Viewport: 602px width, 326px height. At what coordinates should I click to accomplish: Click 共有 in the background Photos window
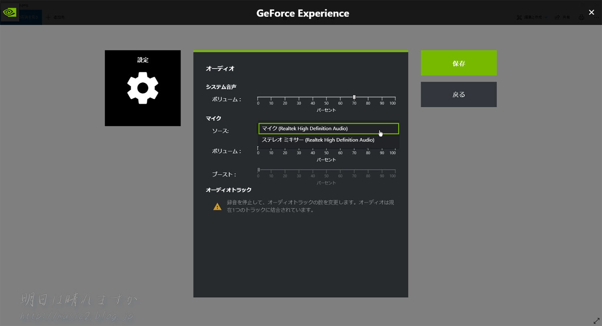[563, 17]
